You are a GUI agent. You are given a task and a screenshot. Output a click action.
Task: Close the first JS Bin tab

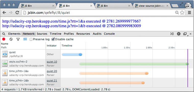(53, 6)
